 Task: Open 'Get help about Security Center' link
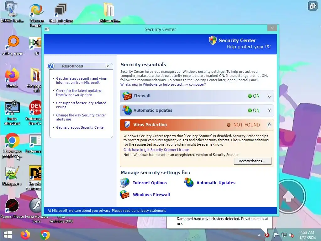coord(81,127)
